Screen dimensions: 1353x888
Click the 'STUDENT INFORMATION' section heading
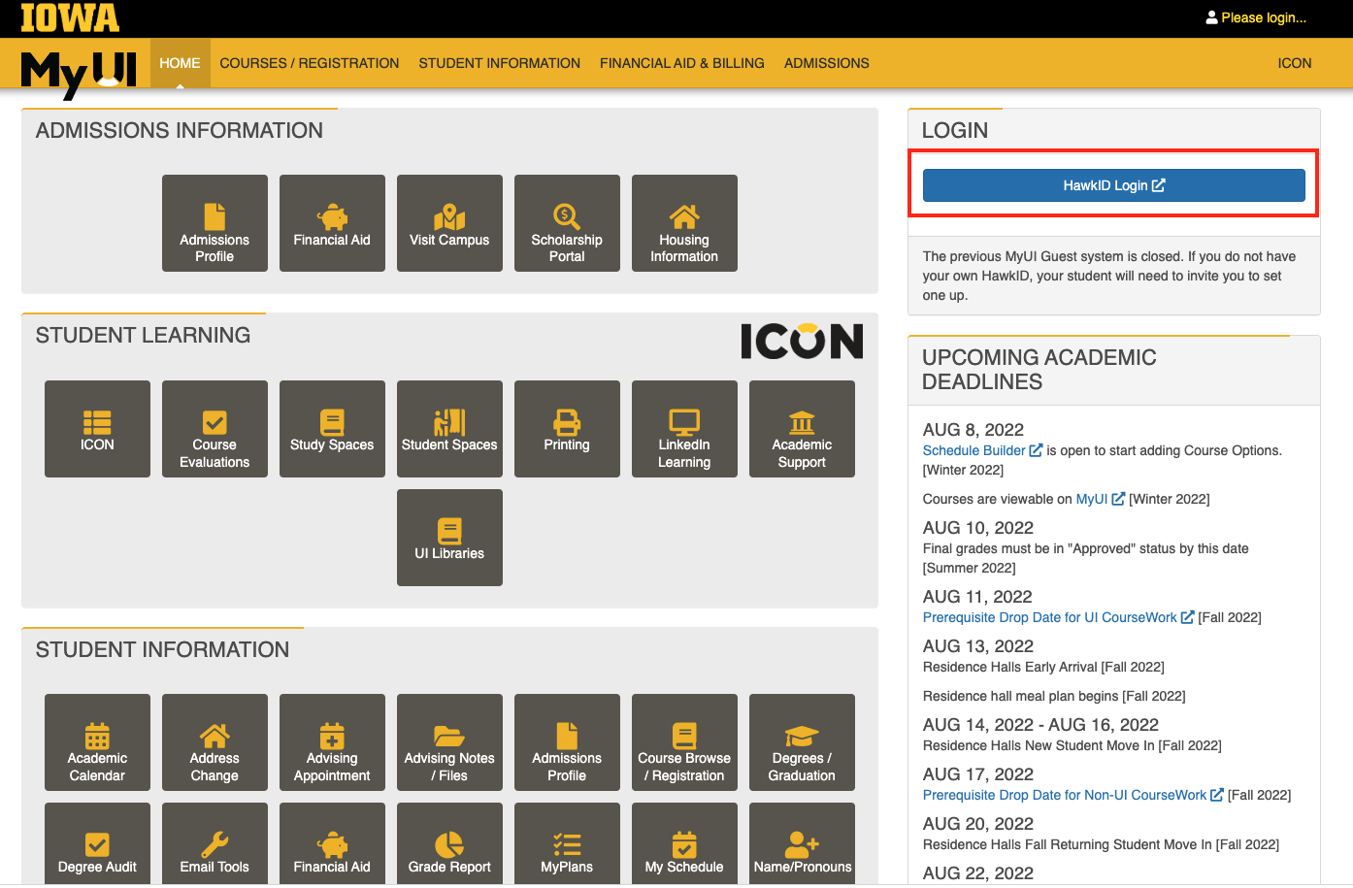click(x=162, y=650)
